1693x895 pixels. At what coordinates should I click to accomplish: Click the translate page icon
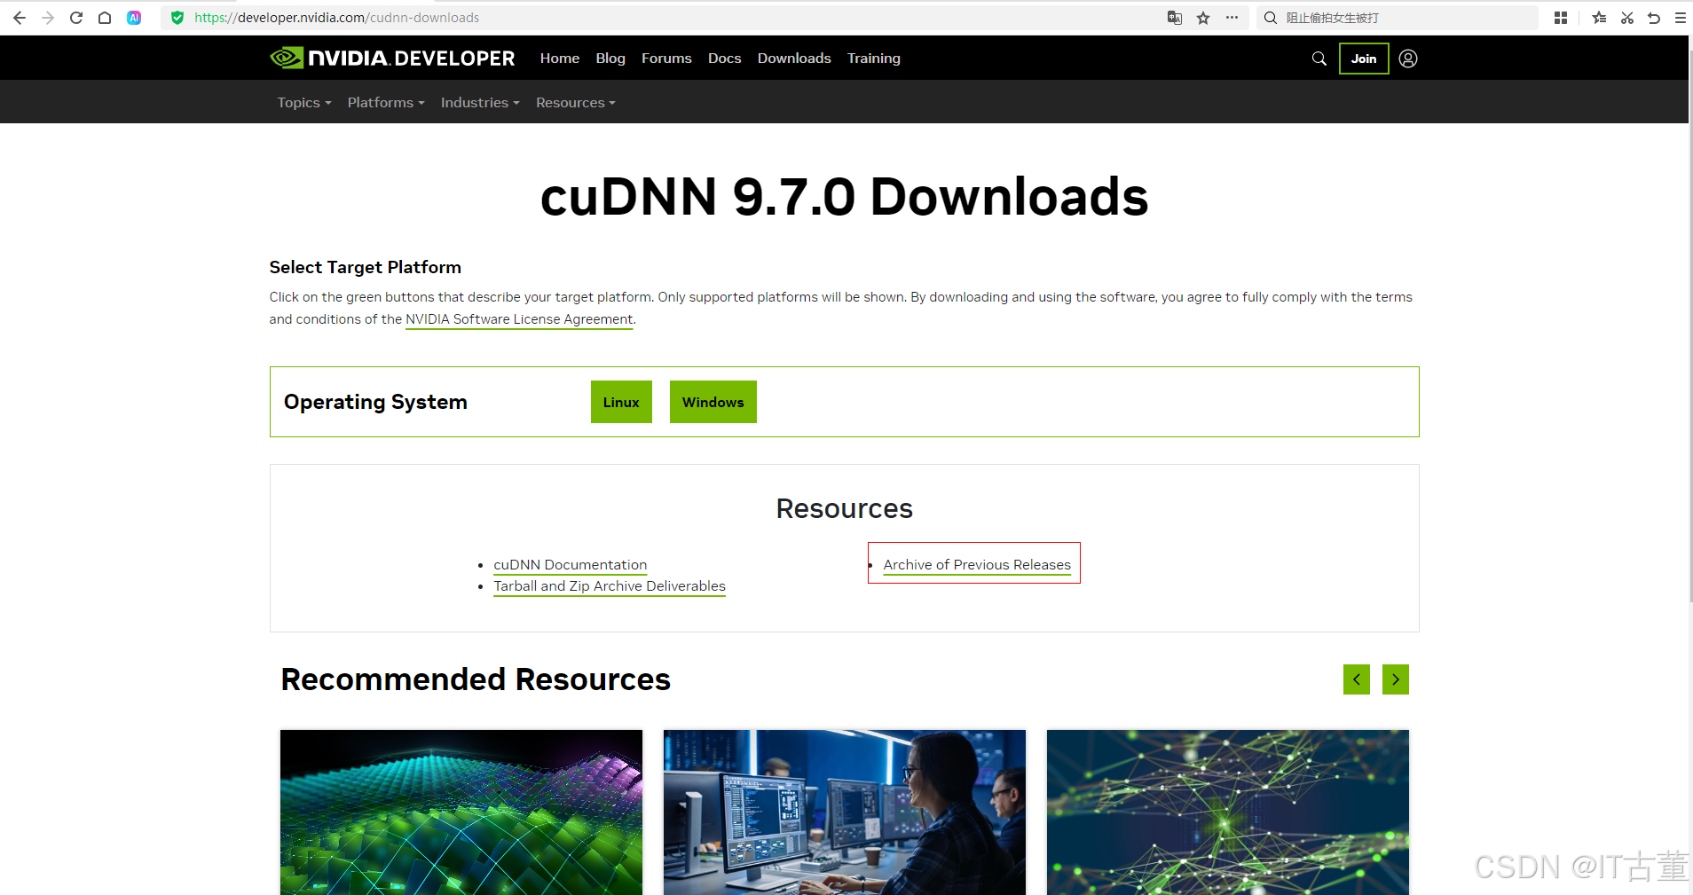pyautogui.click(x=1175, y=18)
